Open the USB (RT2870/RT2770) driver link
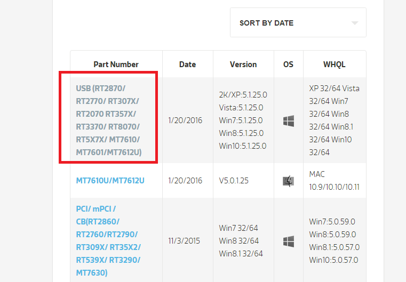Image resolution: width=406 pixels, height=282 pixels. 108,120
